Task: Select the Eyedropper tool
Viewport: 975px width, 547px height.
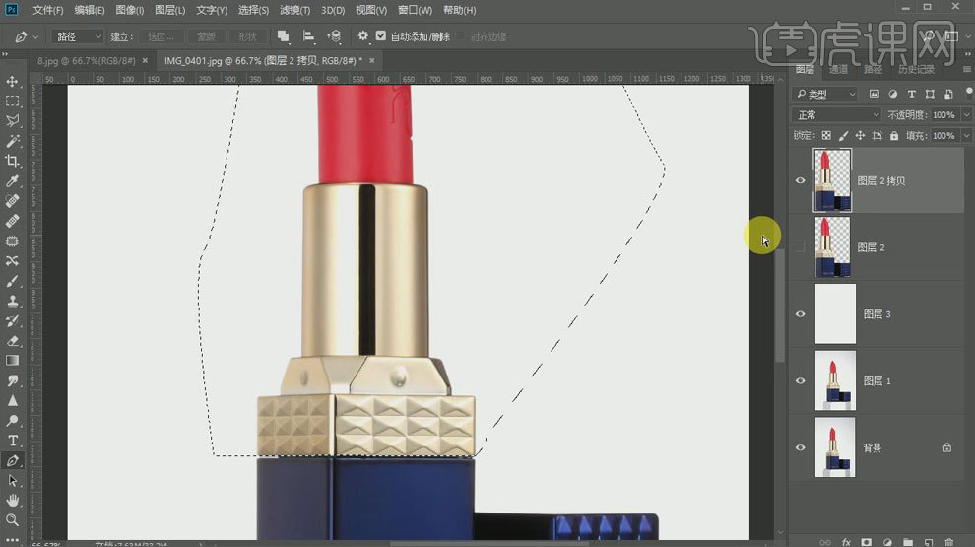Action: [12, 181]
